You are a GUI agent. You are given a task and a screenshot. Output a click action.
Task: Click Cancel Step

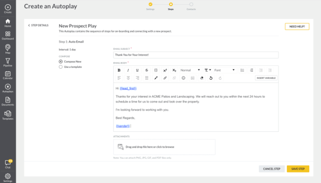[x=272, y=169]
